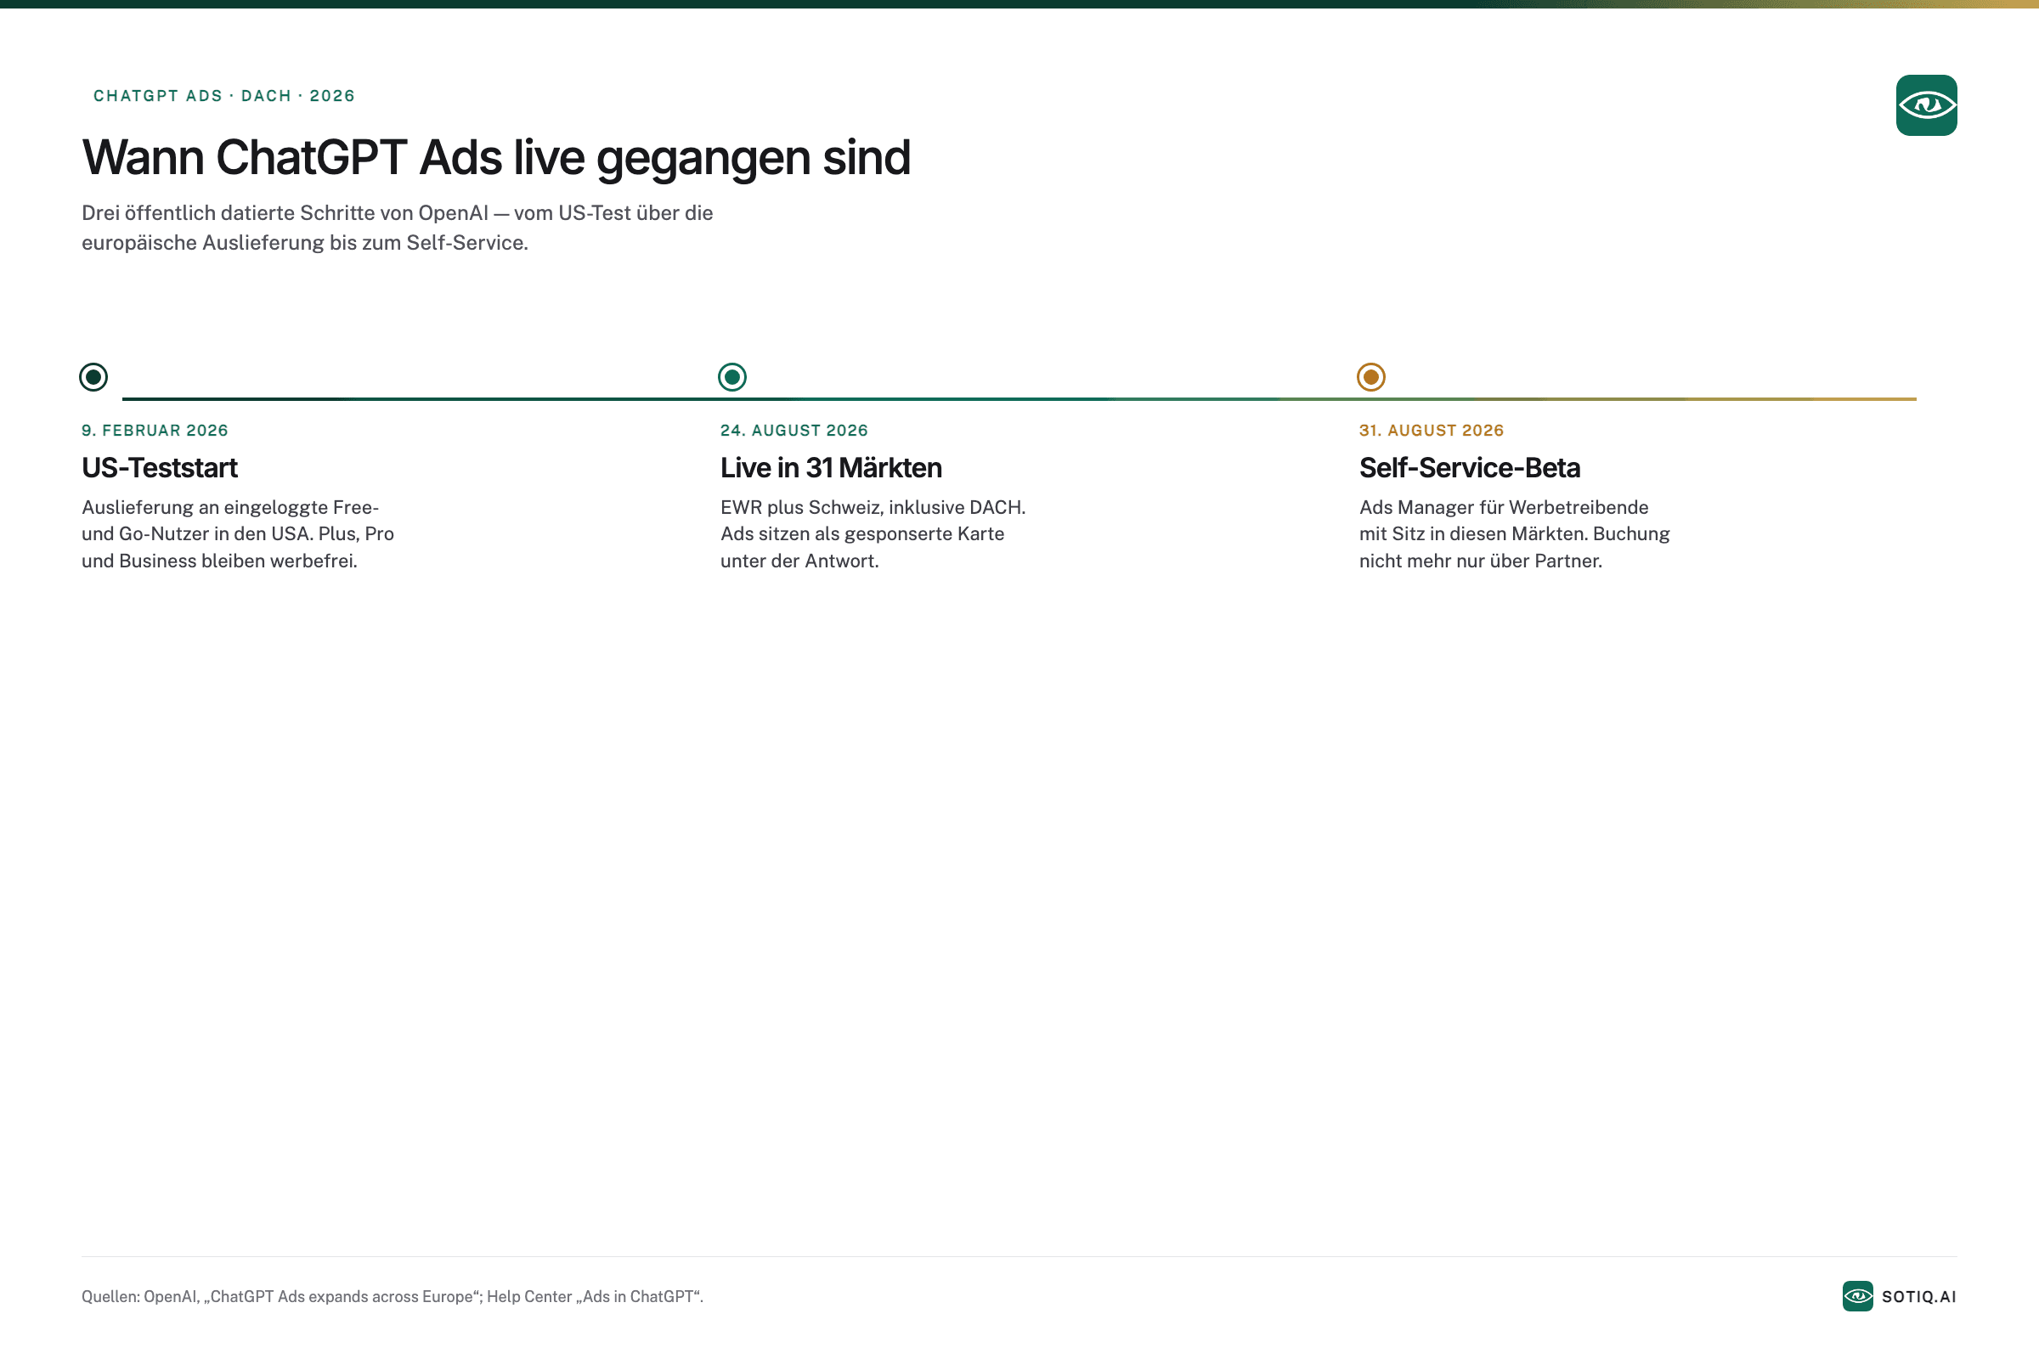Click the "Quellen: OpenAI" source line
The width and height of the screenshot is (2039, 1359).
coord(393,1297)
